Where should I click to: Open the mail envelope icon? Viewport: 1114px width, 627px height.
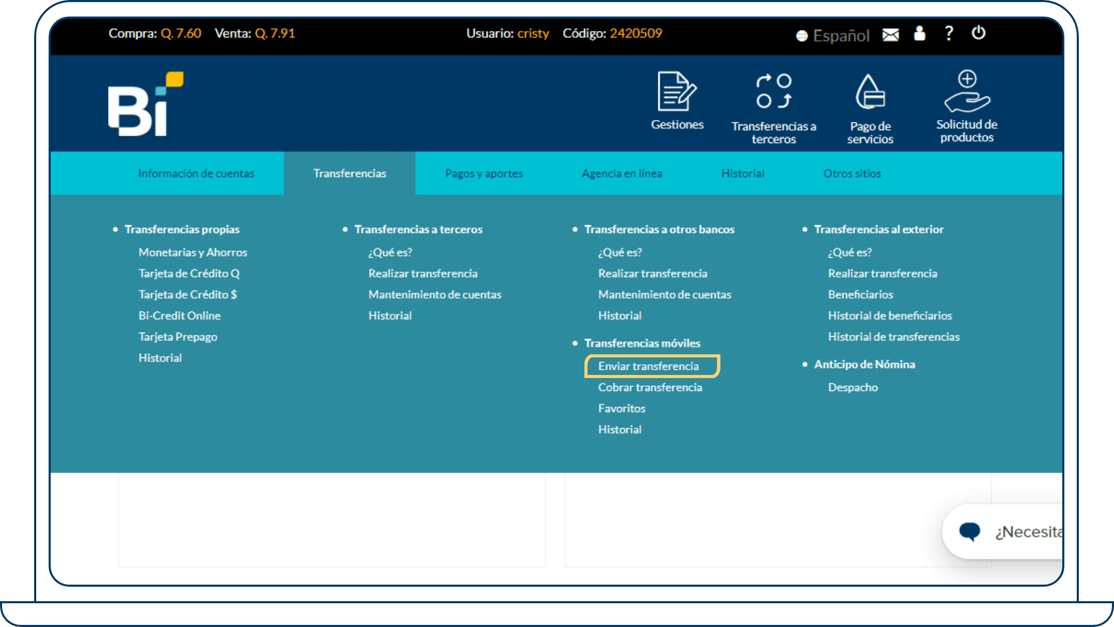[891, 35]
